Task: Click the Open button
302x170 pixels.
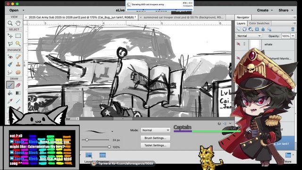Action: coord(14,10)
